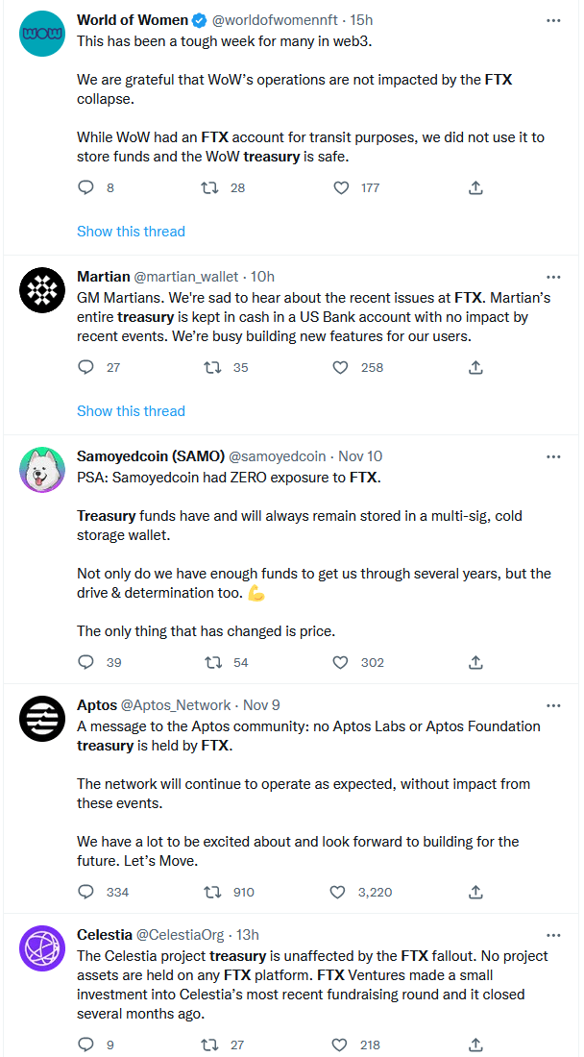Like the Aptos tweet with 3,220 likes
The width and height of the screenshot is (584, 1057).
pyautogui.click(x=338, y=892)
